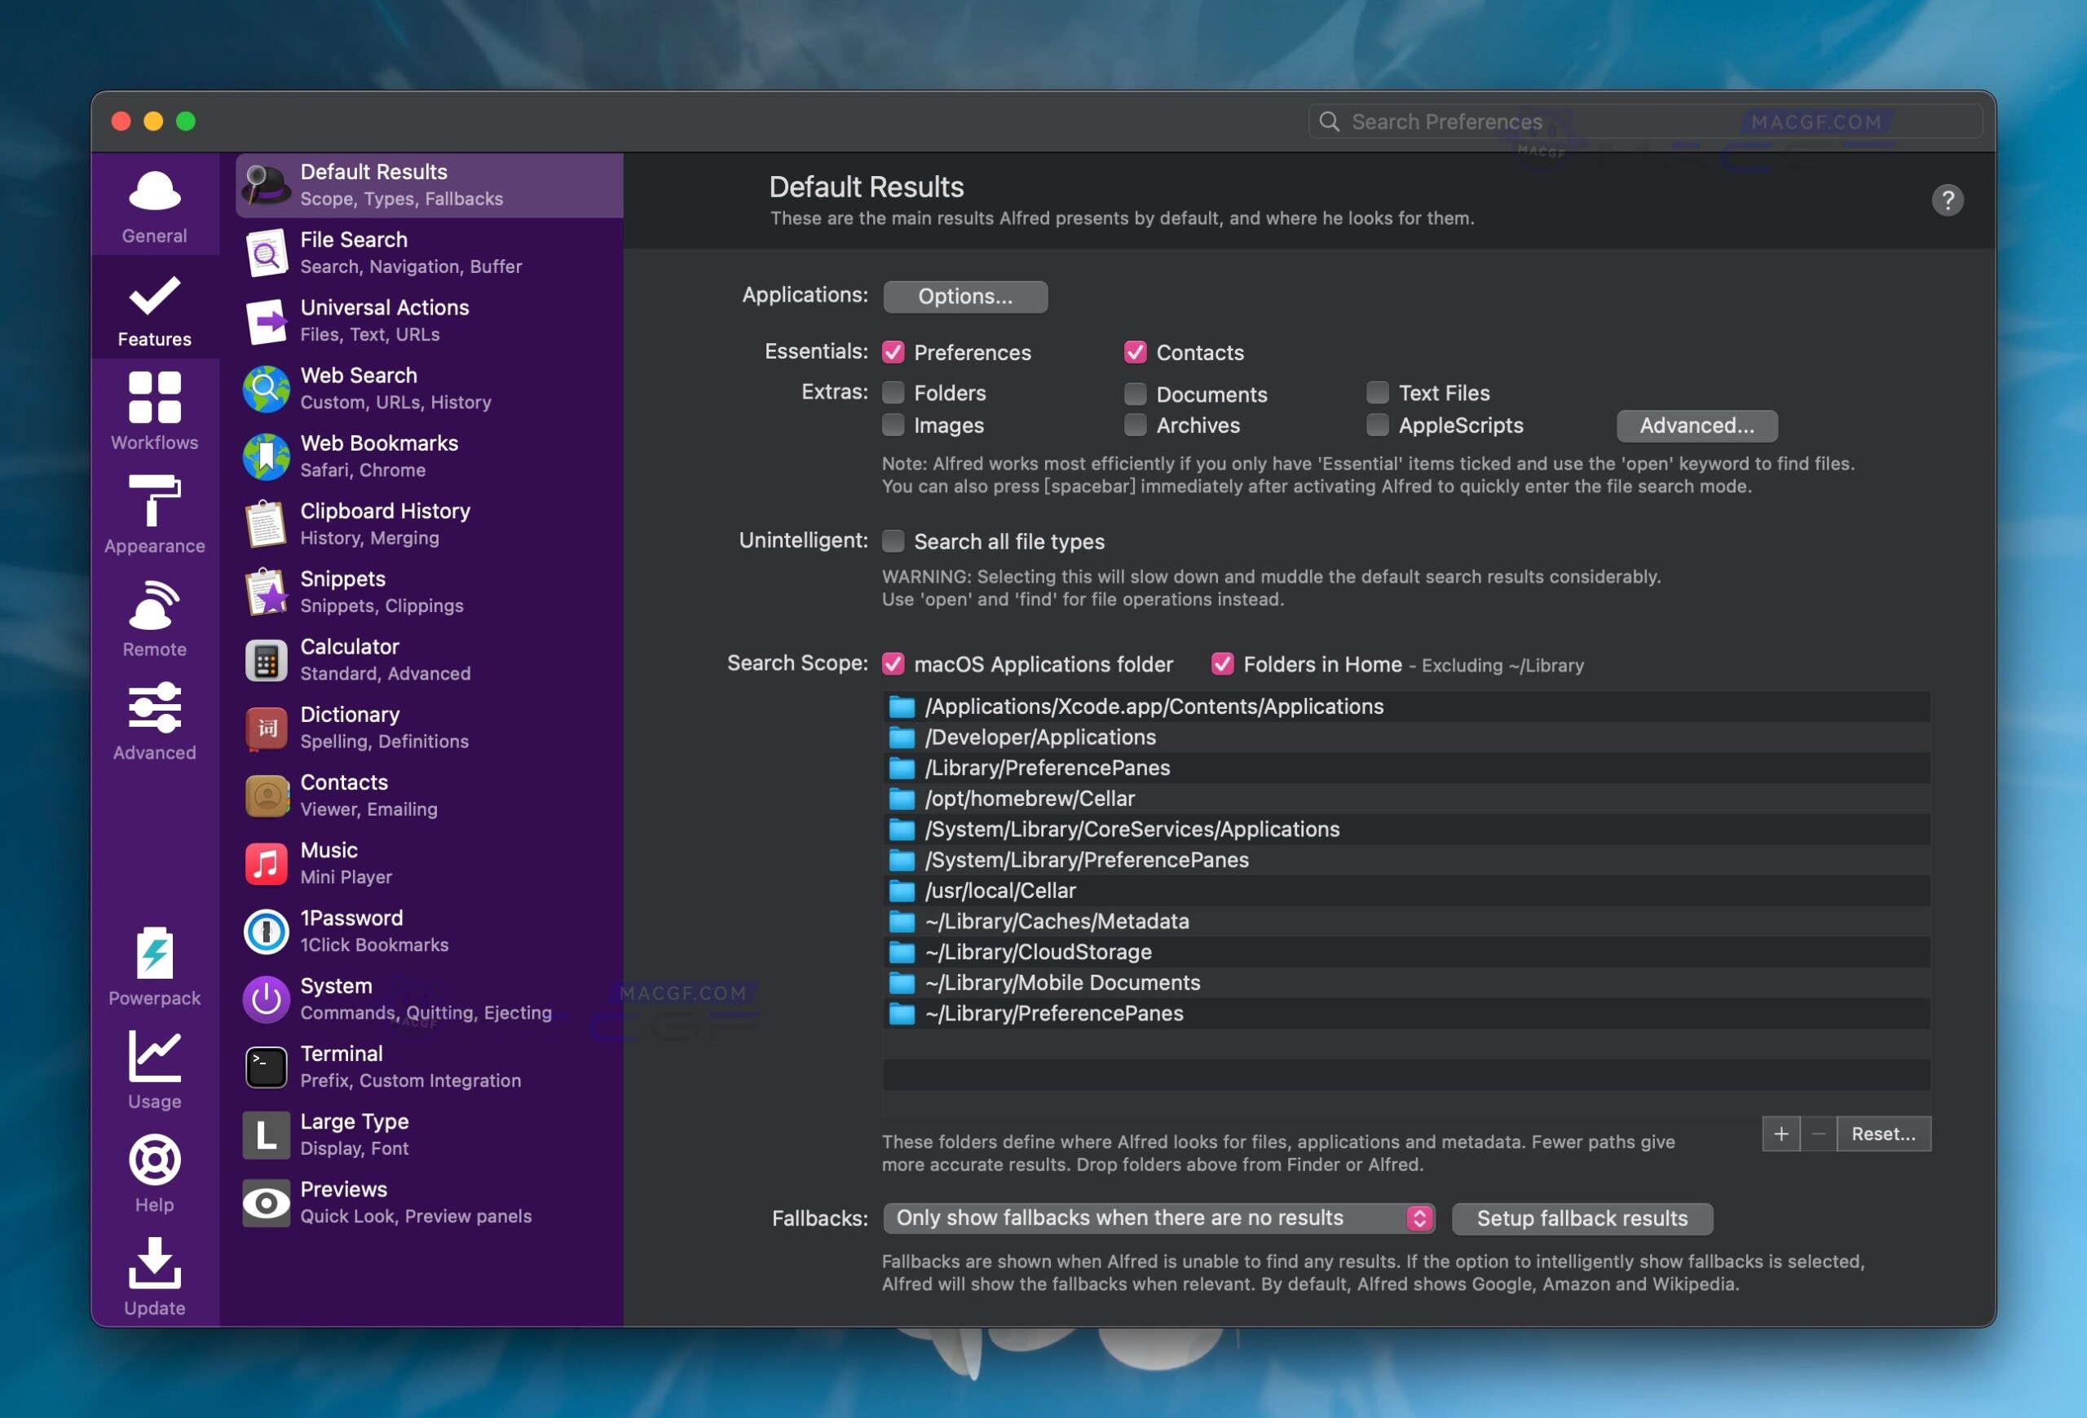Screen dimensions: 2087x1418
Task: Open the Advanced... file types button
Action: (1696, 425)
